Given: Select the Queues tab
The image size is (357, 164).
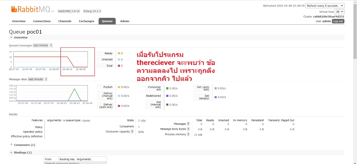Looking at the screenshot, I should coord(107,21).
